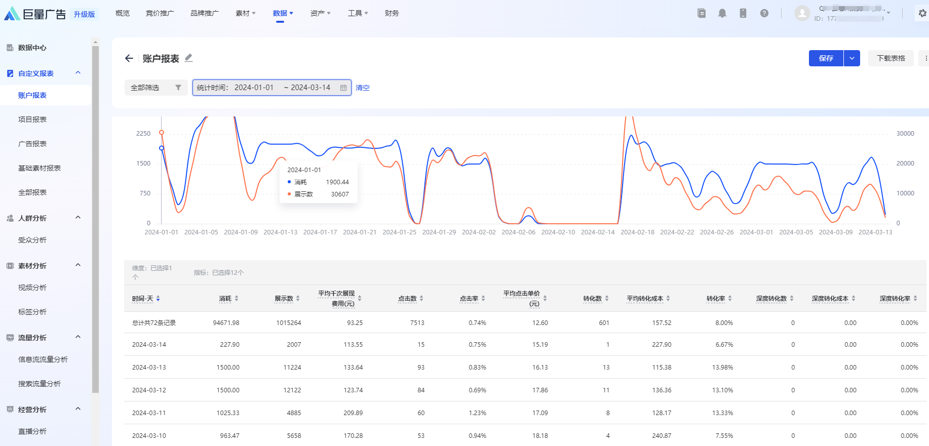Click the 巨量广告 logo

tap(35, 14)
